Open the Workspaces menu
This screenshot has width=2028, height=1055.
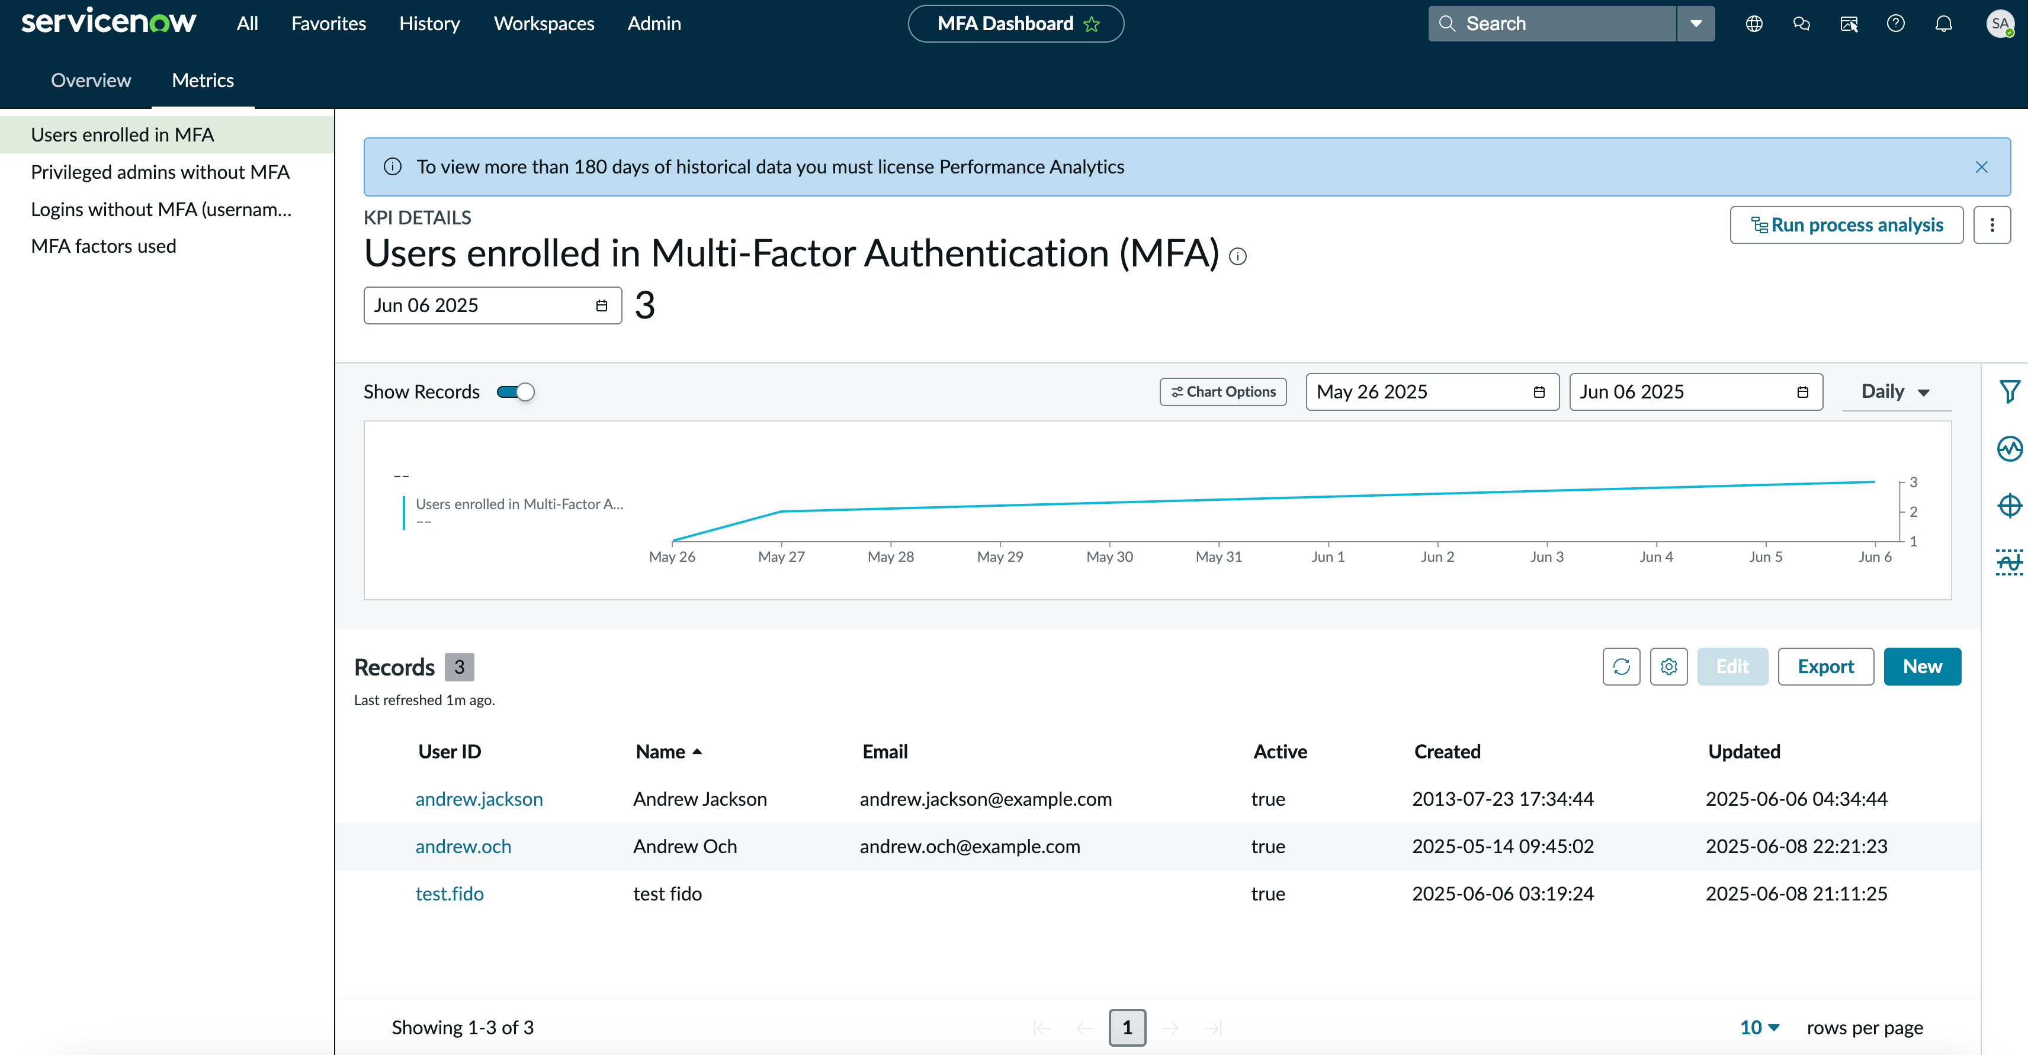tap(544, 24)
